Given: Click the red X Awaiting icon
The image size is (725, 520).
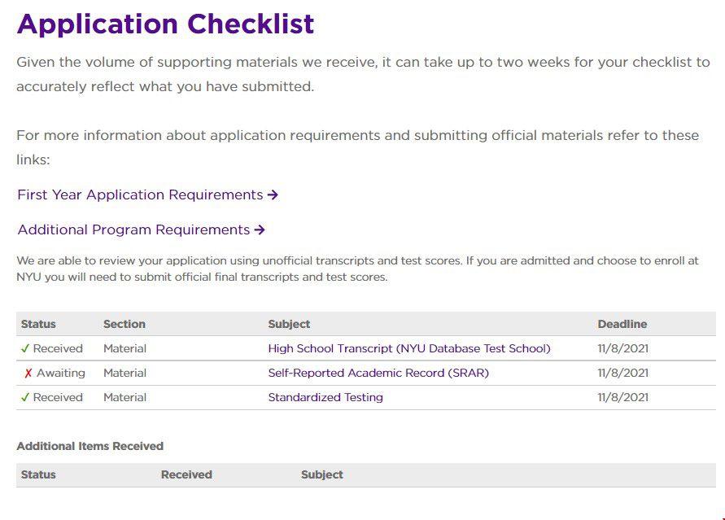Looking at the screenshot, I should point(28,374).
